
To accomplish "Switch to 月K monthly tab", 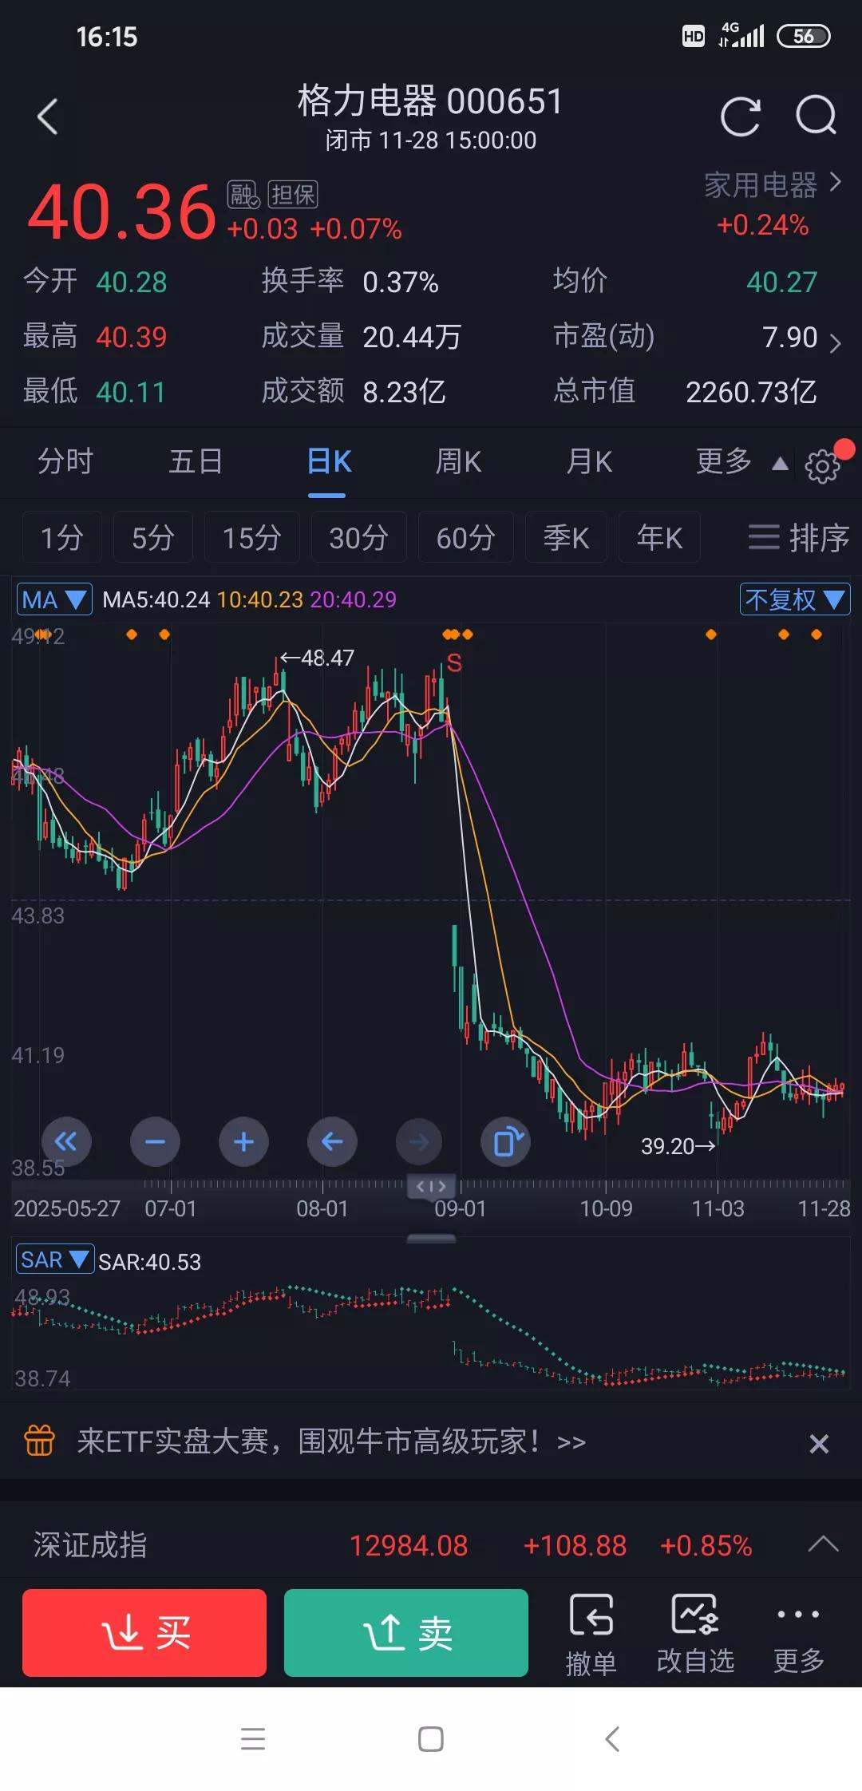I will [589, 461].
